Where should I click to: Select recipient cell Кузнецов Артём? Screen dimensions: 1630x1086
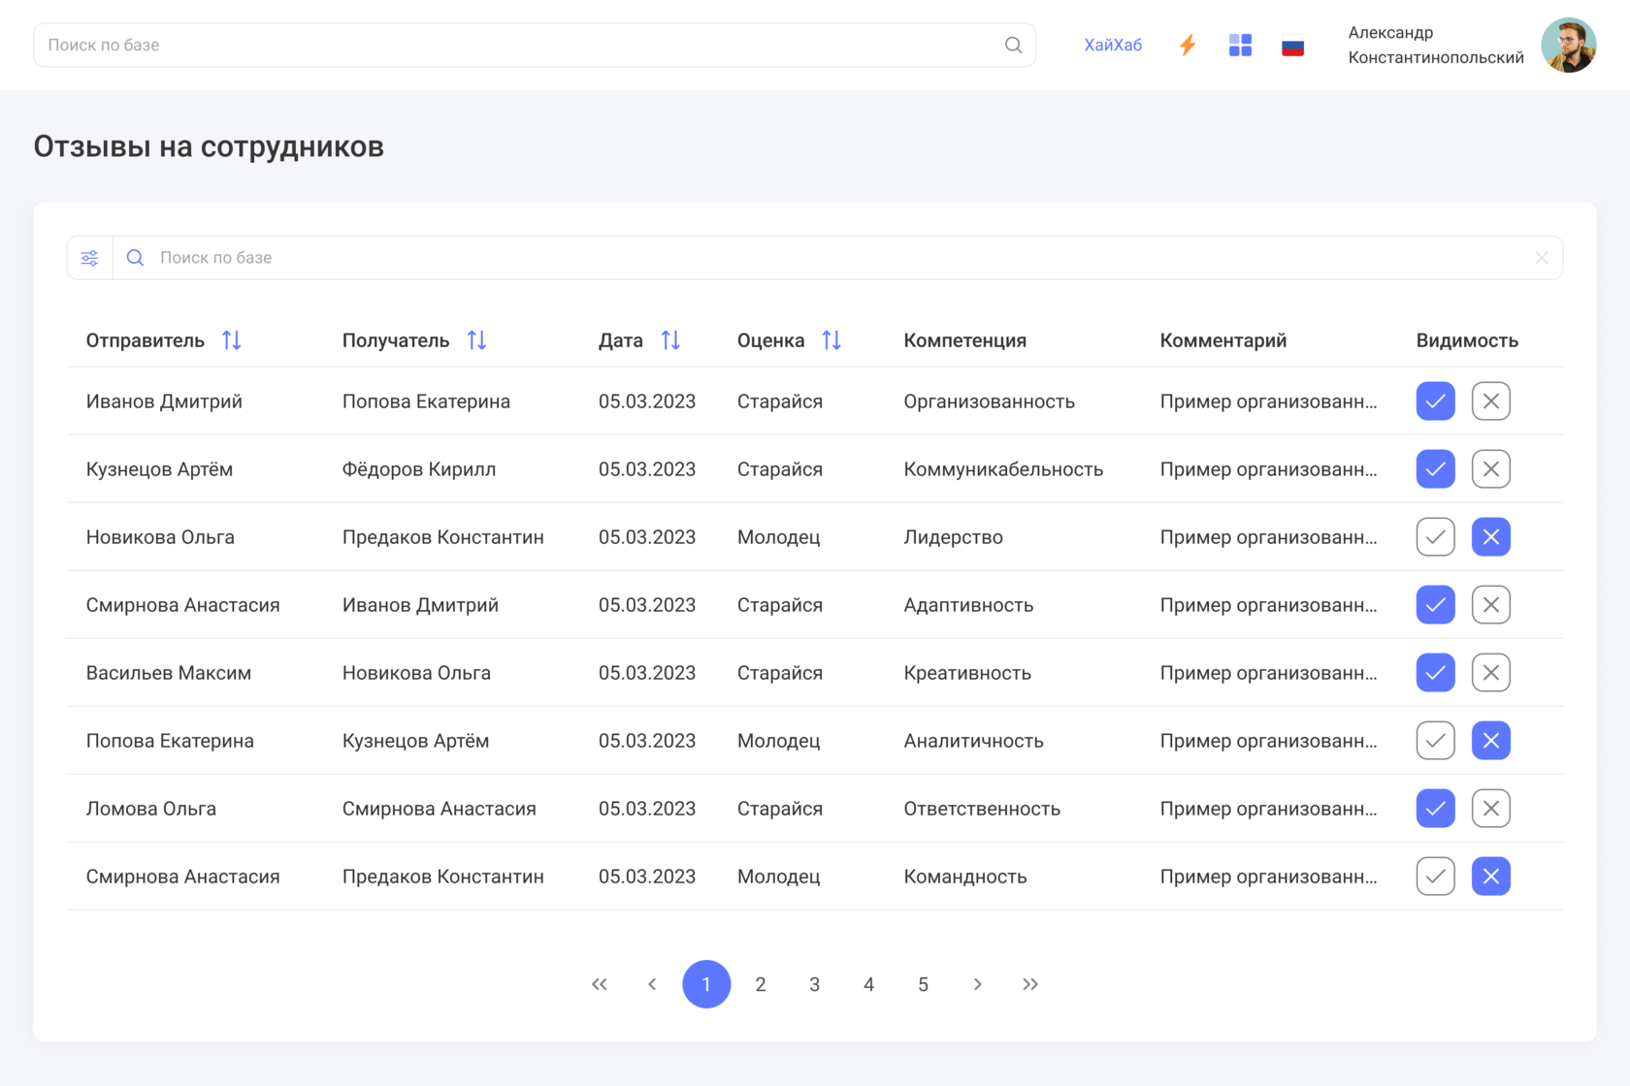click(x=415, y=741)
